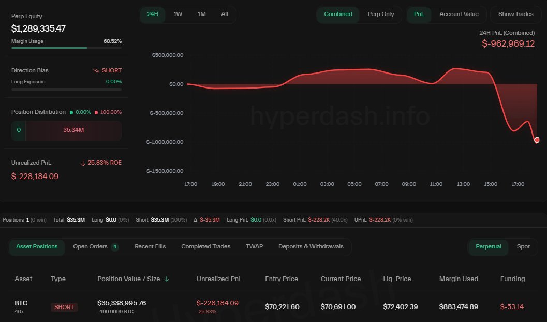
Task: Open the Deposits & Withdrawals tab
Action: click(311, 246)
